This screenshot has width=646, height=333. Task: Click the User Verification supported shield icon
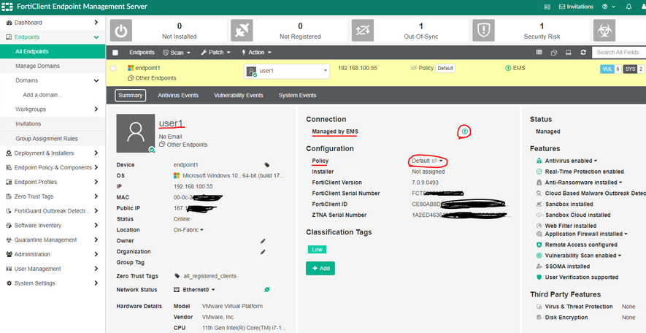(x=539, y=277)
